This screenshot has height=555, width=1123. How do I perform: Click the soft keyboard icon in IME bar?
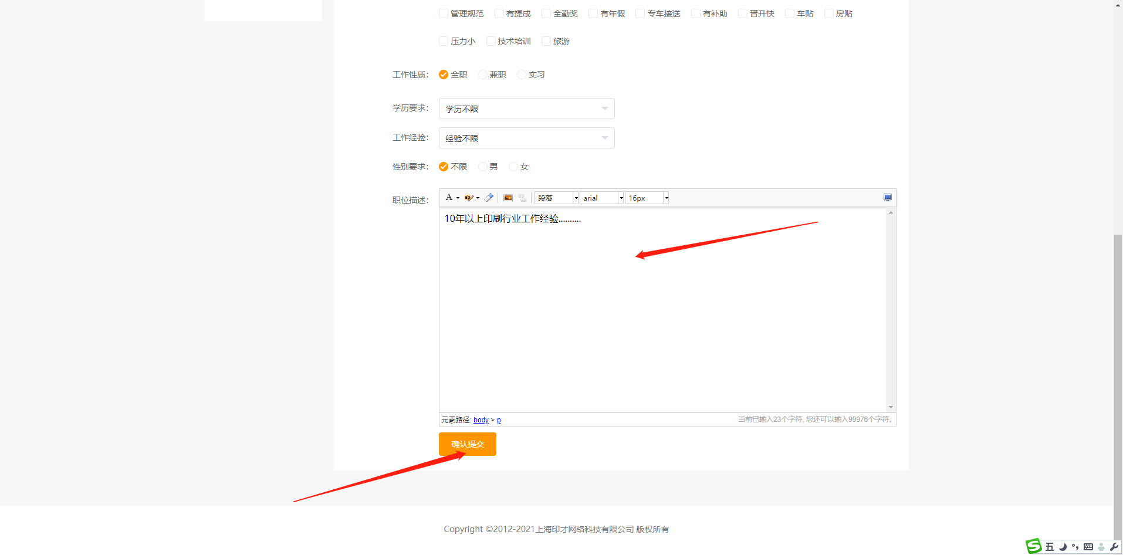coord(1088,547)
